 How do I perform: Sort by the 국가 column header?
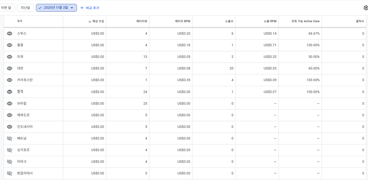tap(20, 21)
